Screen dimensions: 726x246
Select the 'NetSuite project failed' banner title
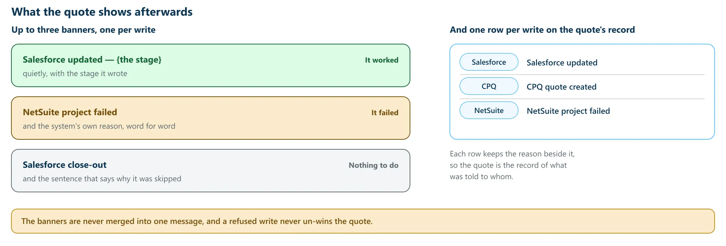(x=70, y=112)
